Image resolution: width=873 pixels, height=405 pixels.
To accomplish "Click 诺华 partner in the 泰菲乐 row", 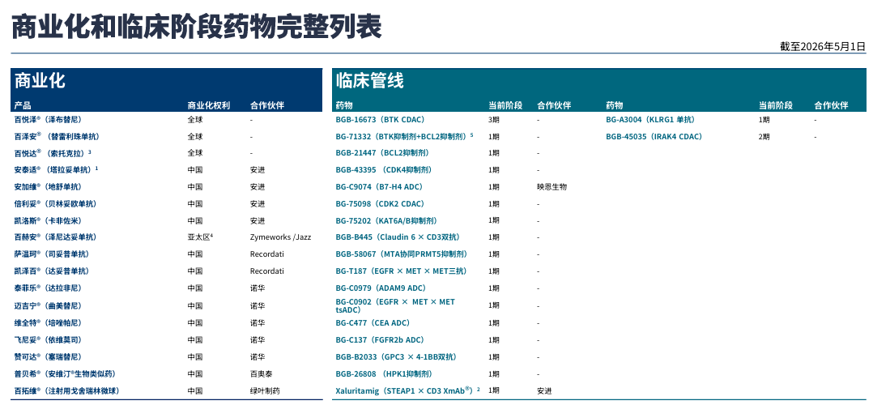I will coord(258,288).
